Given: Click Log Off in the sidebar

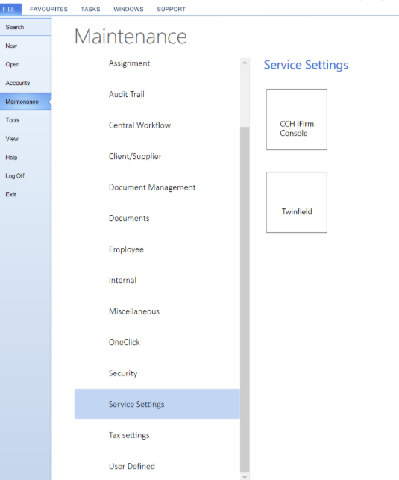Looking at the screenshot, I should pyautogui.click(x=25, y=175).
